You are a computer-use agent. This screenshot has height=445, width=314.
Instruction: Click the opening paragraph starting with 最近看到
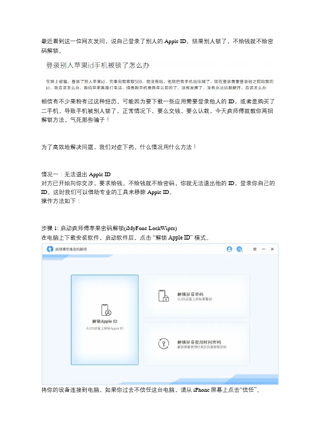coord(157,46)
